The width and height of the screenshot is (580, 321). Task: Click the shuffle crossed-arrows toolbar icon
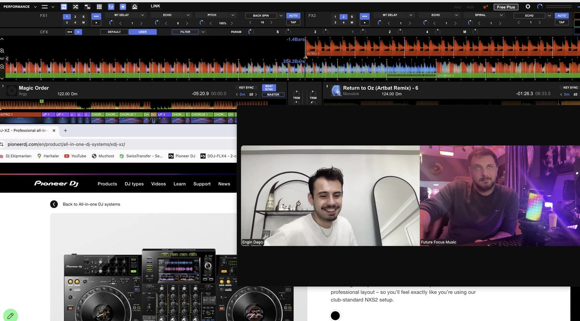[x=75, y=7]
